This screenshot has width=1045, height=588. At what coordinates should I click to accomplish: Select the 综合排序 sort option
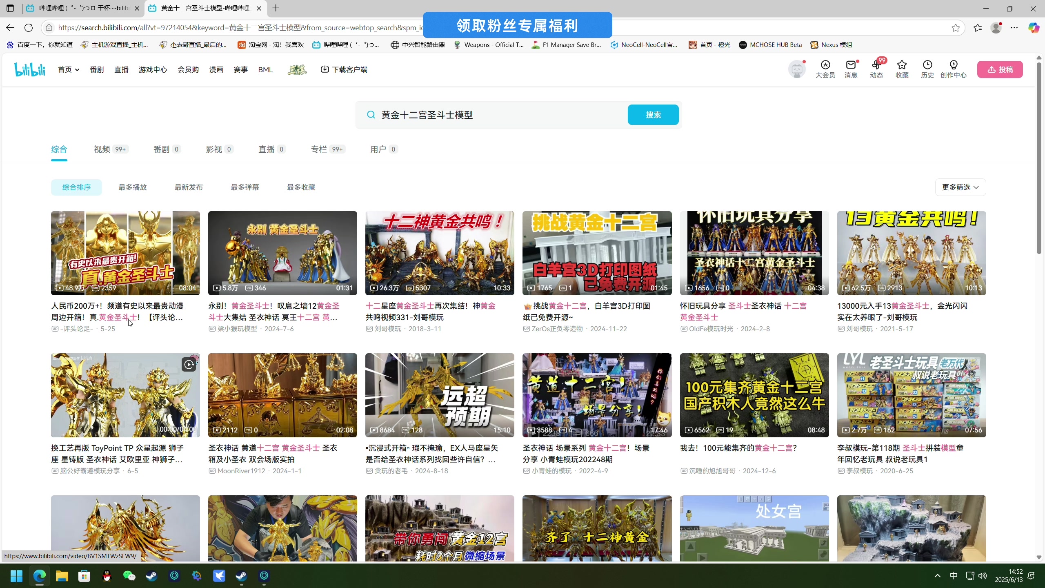point(76,187)
